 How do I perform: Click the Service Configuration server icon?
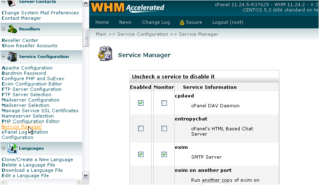coord(12,57)
